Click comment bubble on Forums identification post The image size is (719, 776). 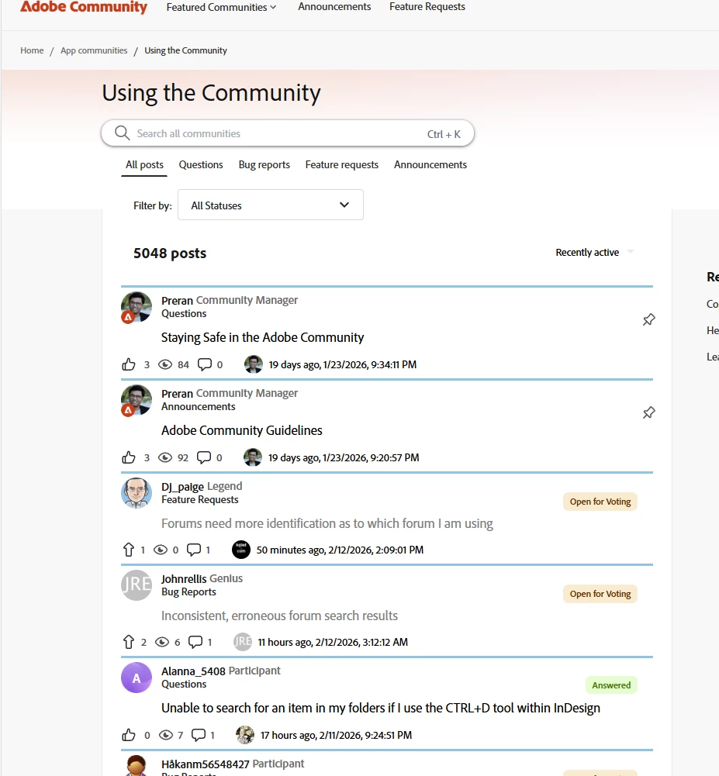194,550
